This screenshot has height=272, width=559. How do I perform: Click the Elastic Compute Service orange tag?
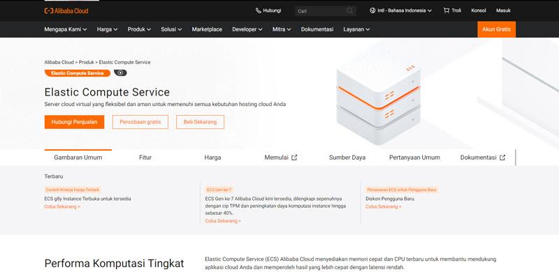pyautogui.click(x=78, y=73)
